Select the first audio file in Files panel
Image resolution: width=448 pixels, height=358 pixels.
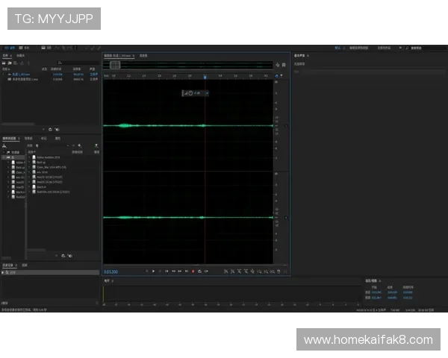click(22, 74)
